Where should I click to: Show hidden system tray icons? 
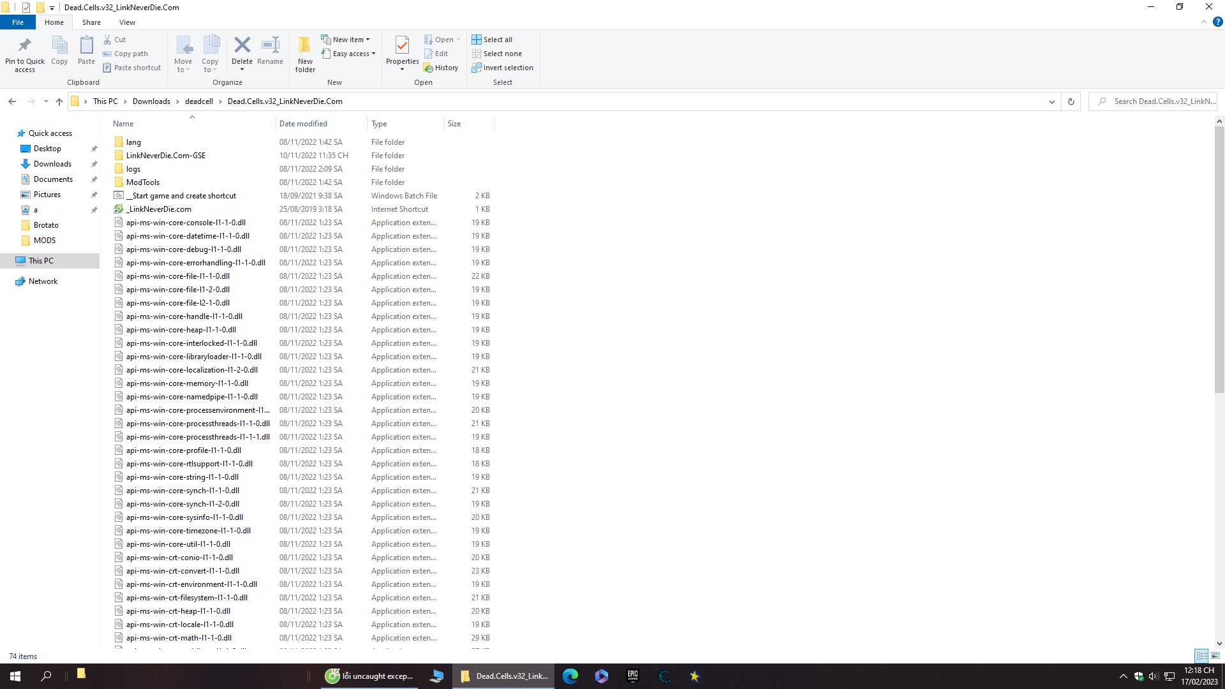[1123, 676]
